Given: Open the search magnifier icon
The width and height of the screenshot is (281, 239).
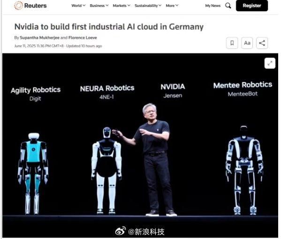Looking at the screenshot, I should pos(228,6).
